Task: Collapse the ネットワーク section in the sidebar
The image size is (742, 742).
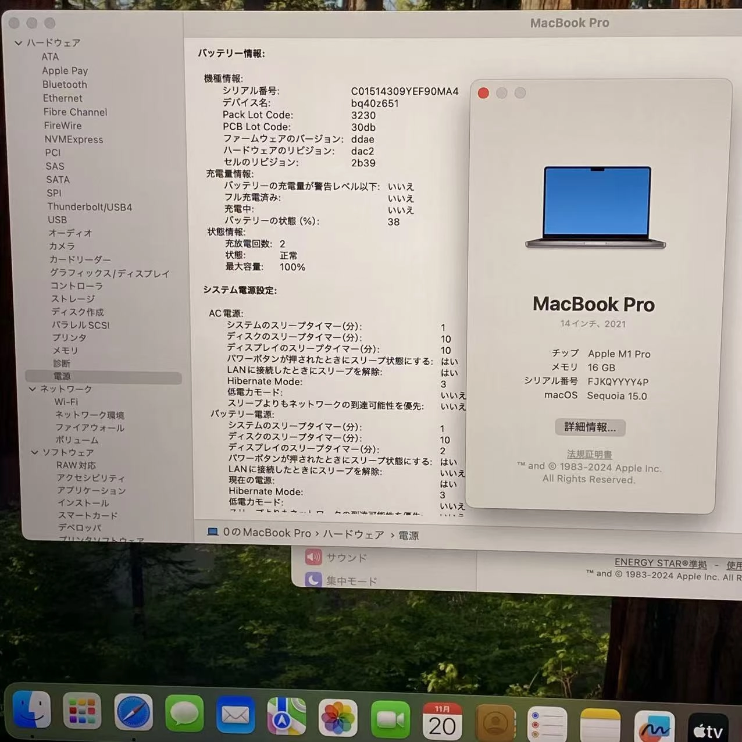Action: point(33,389)
